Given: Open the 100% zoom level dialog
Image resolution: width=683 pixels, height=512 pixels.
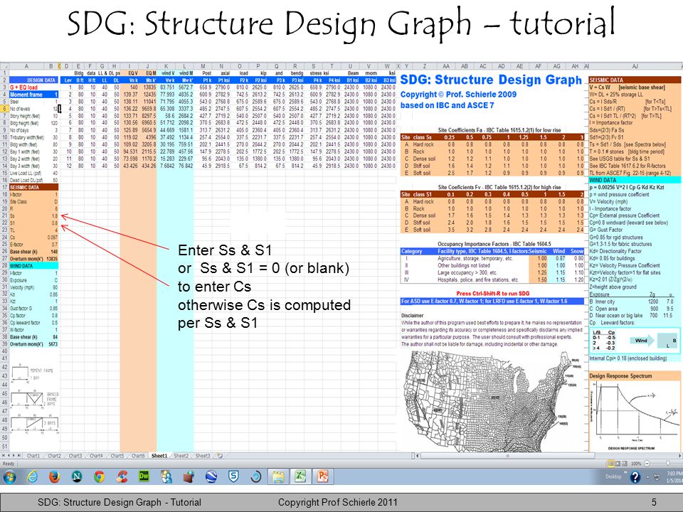Looking at the screenshot, I should pyautogui.click(x=636, y=464).
